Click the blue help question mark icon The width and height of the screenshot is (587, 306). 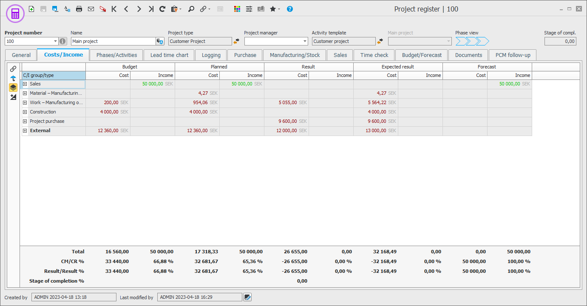tap(290, 8)
